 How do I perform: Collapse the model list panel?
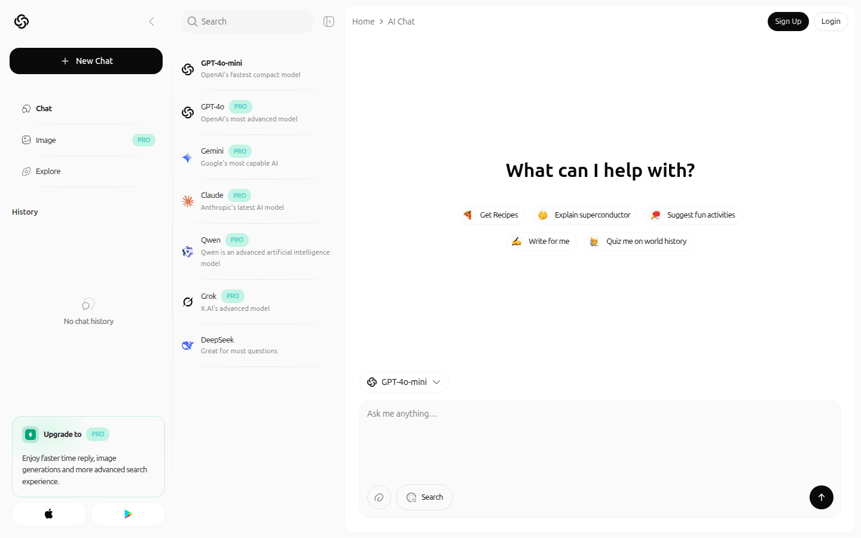click(329, 22)
